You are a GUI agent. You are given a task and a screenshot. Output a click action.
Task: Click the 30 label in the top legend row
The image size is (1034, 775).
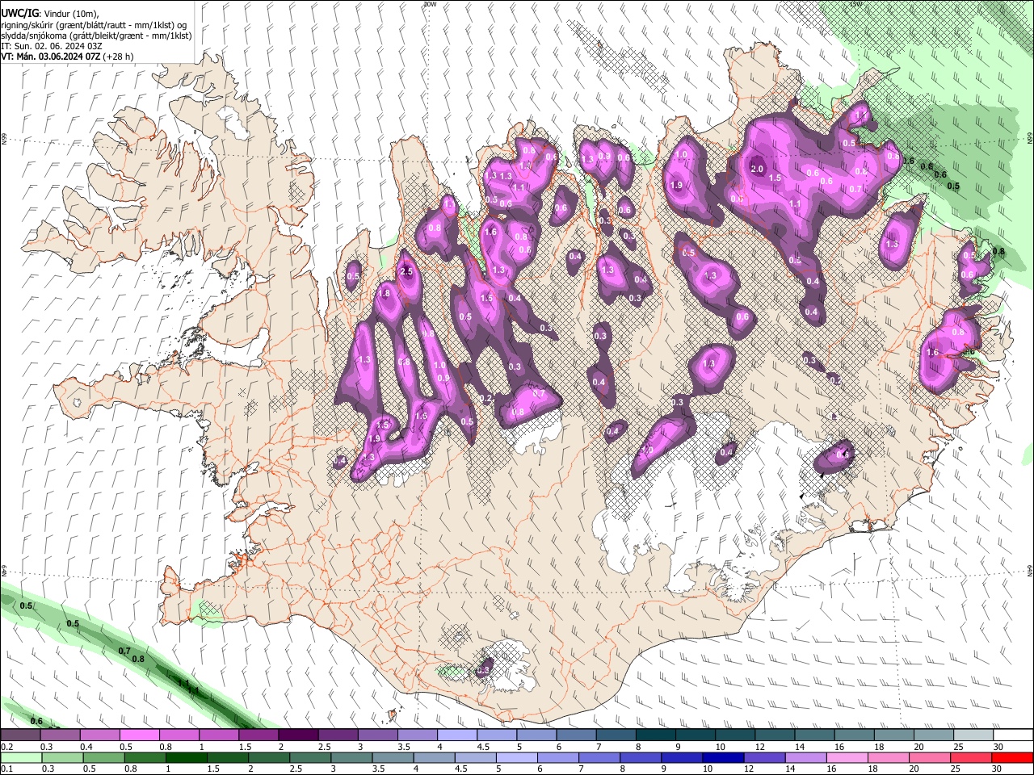click(998, 747)
